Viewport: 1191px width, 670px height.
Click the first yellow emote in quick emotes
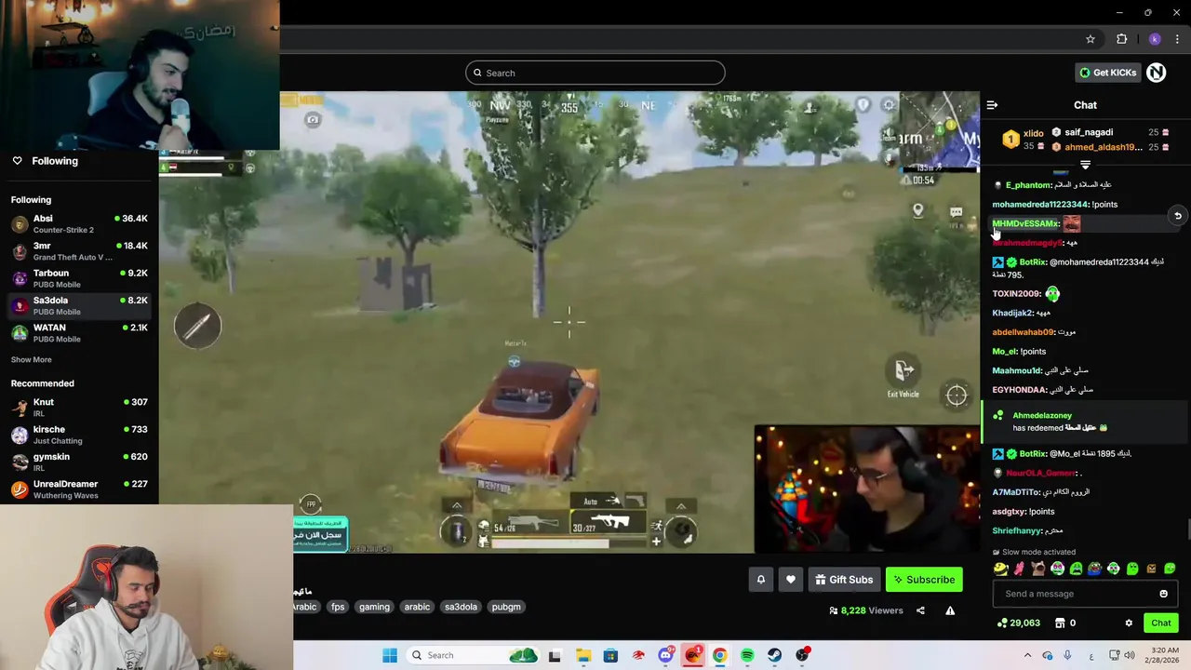coord(1000,569)
